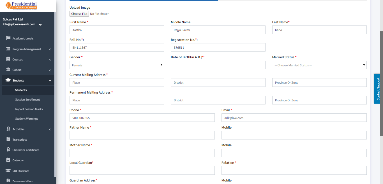Open the Gender dropdown showing Female
This screenshot has height=184, width=383.
pos(117,65)
